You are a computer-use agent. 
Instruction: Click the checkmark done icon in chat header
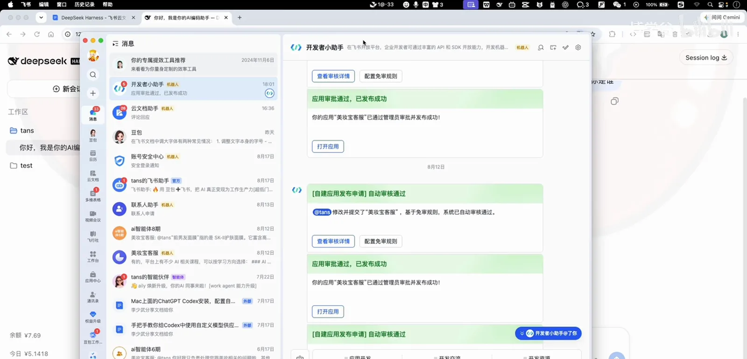566,48
